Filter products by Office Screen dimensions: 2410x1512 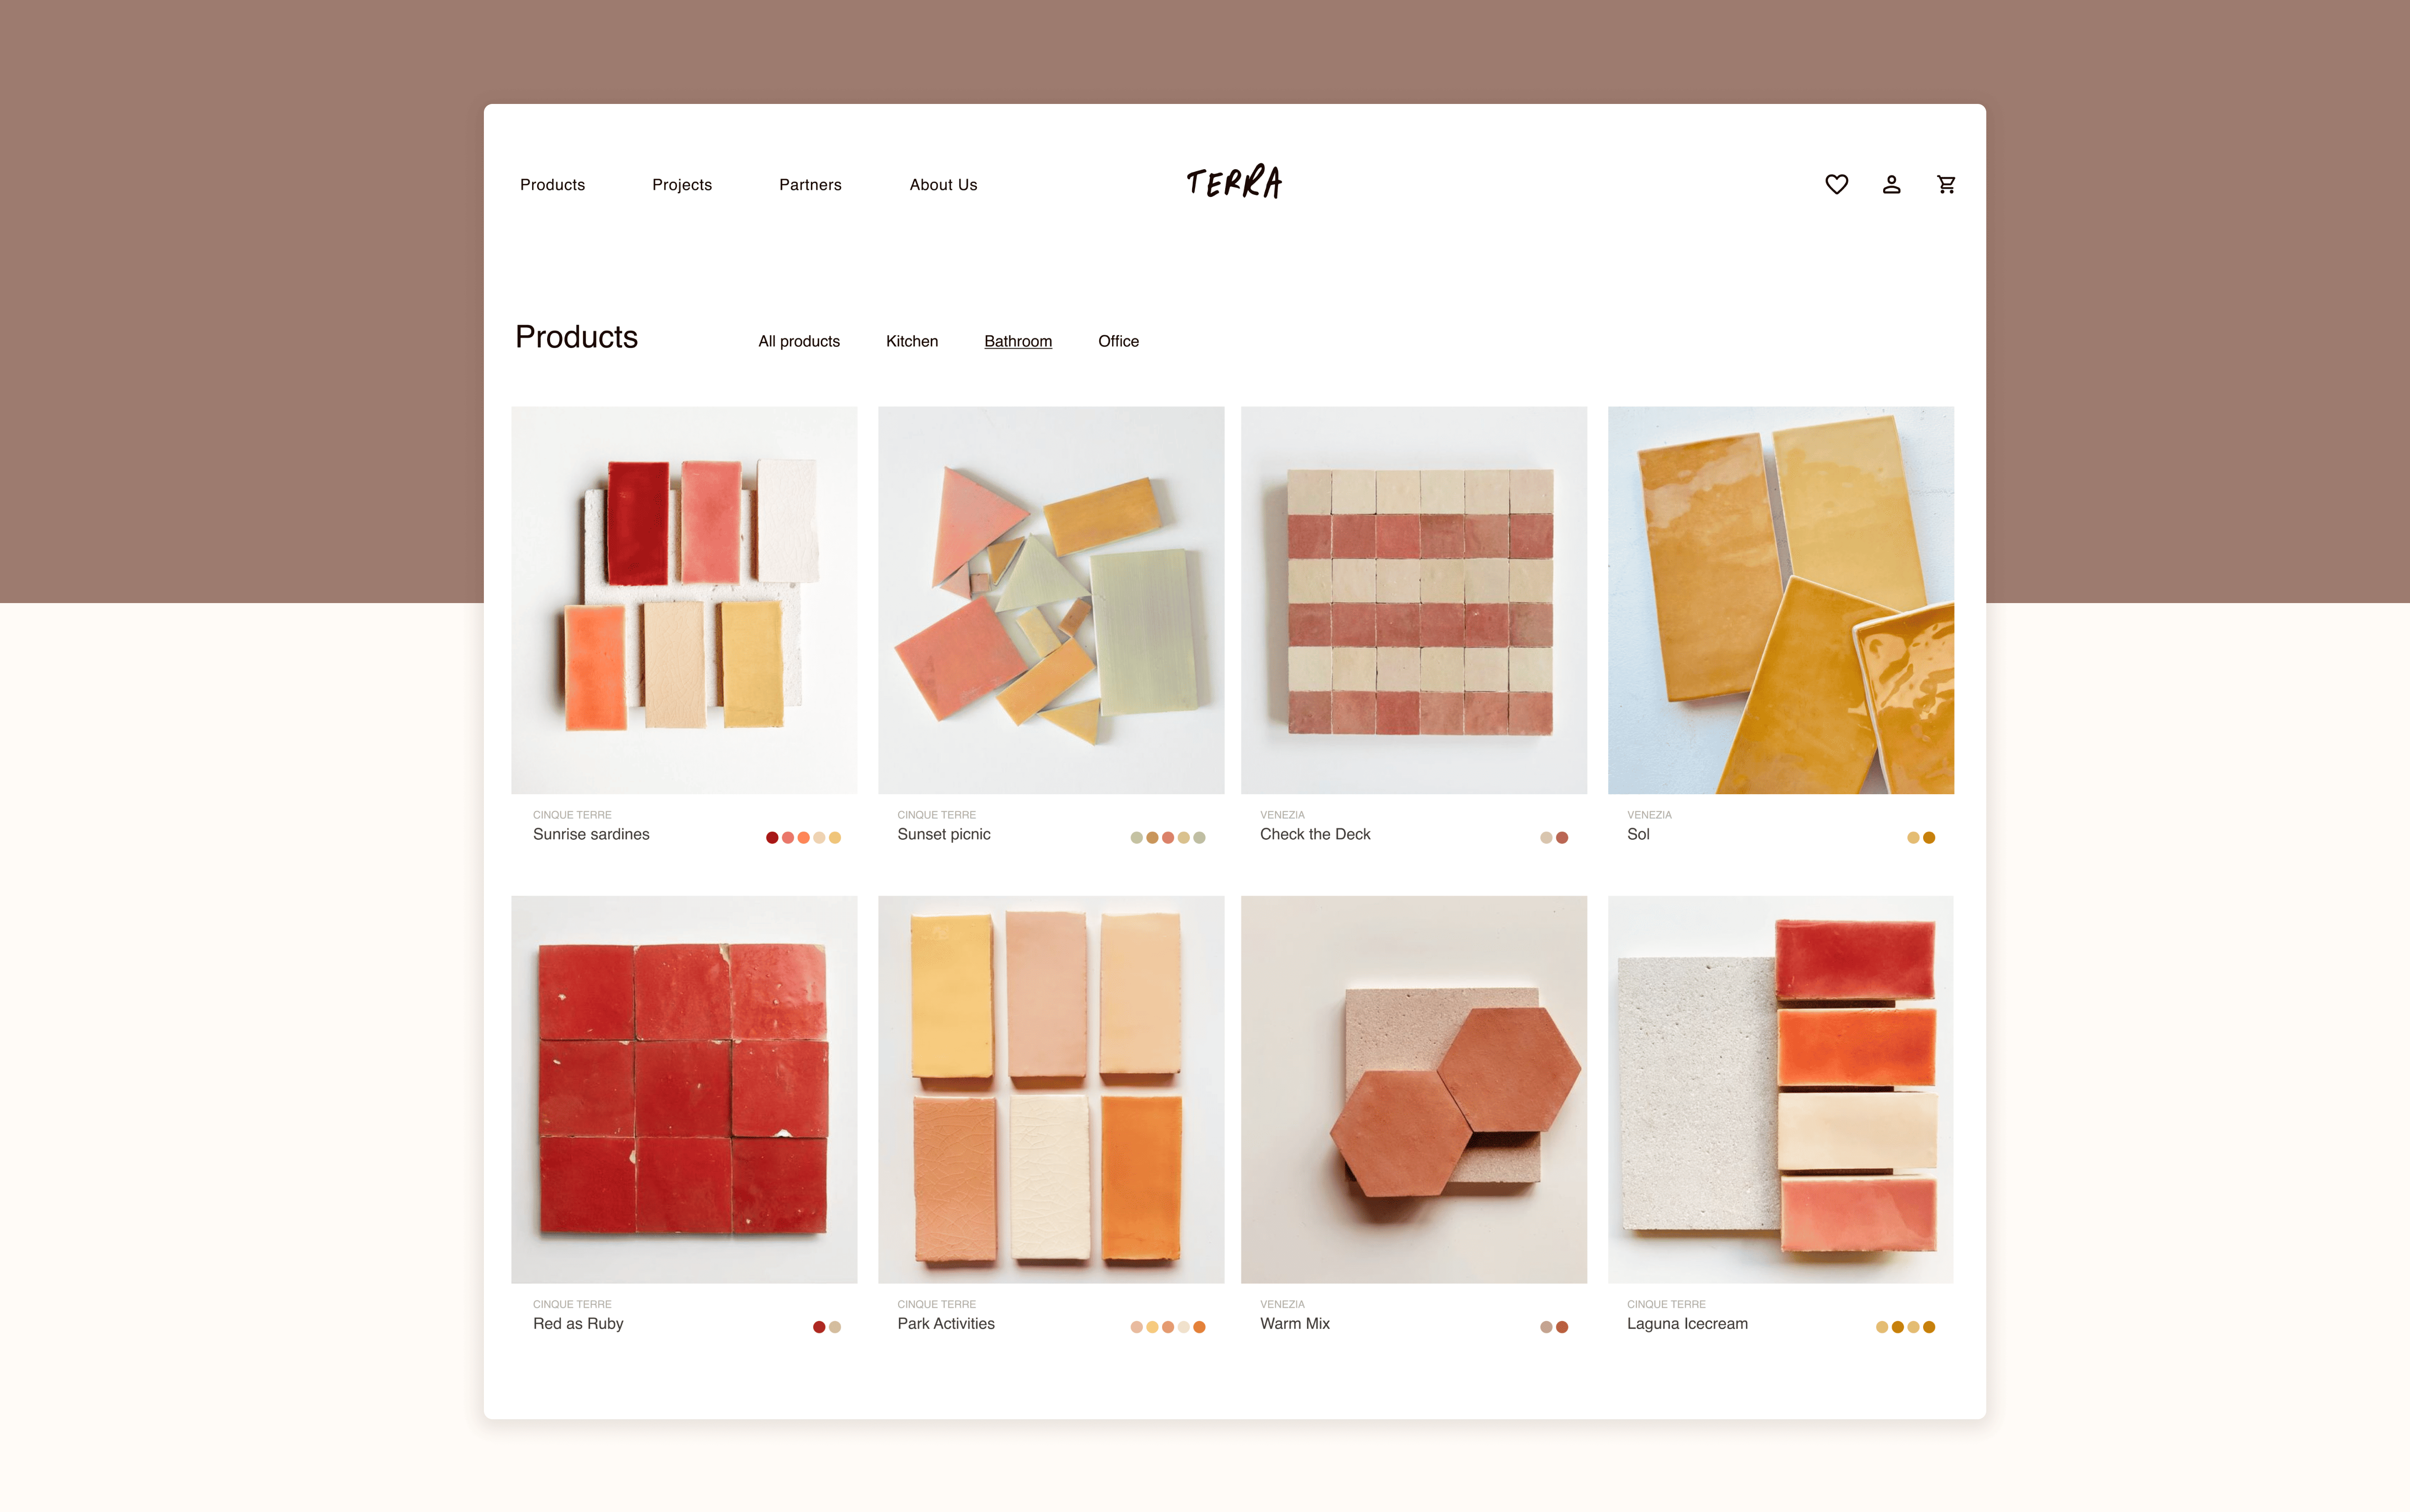click(x=1119, y=341)
